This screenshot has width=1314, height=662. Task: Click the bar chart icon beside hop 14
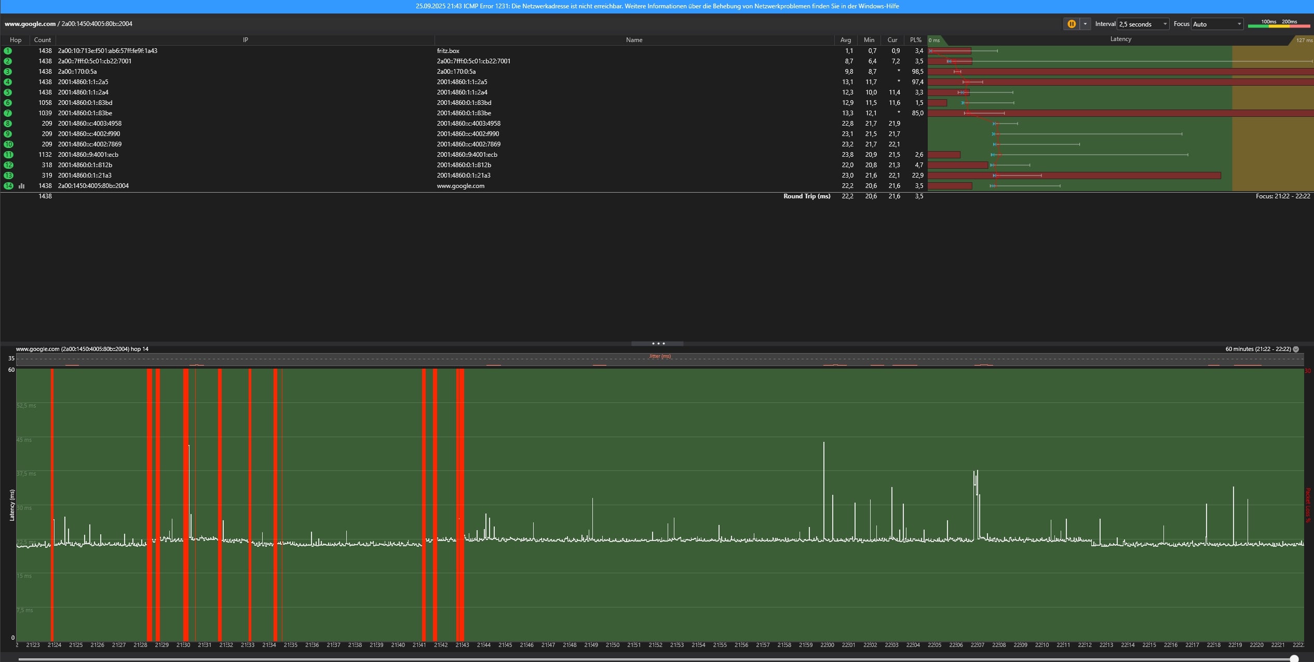(22, 186)
